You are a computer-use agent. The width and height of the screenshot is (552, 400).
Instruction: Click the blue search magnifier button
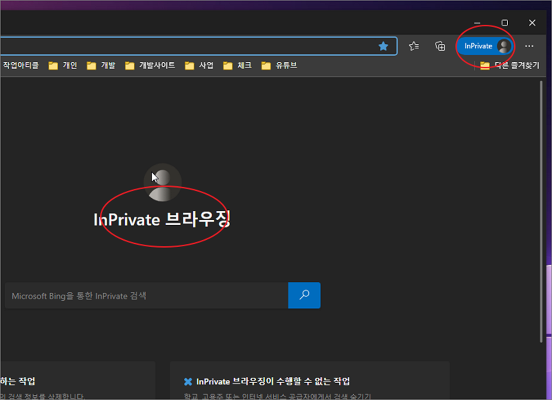[x=304, y=295]
